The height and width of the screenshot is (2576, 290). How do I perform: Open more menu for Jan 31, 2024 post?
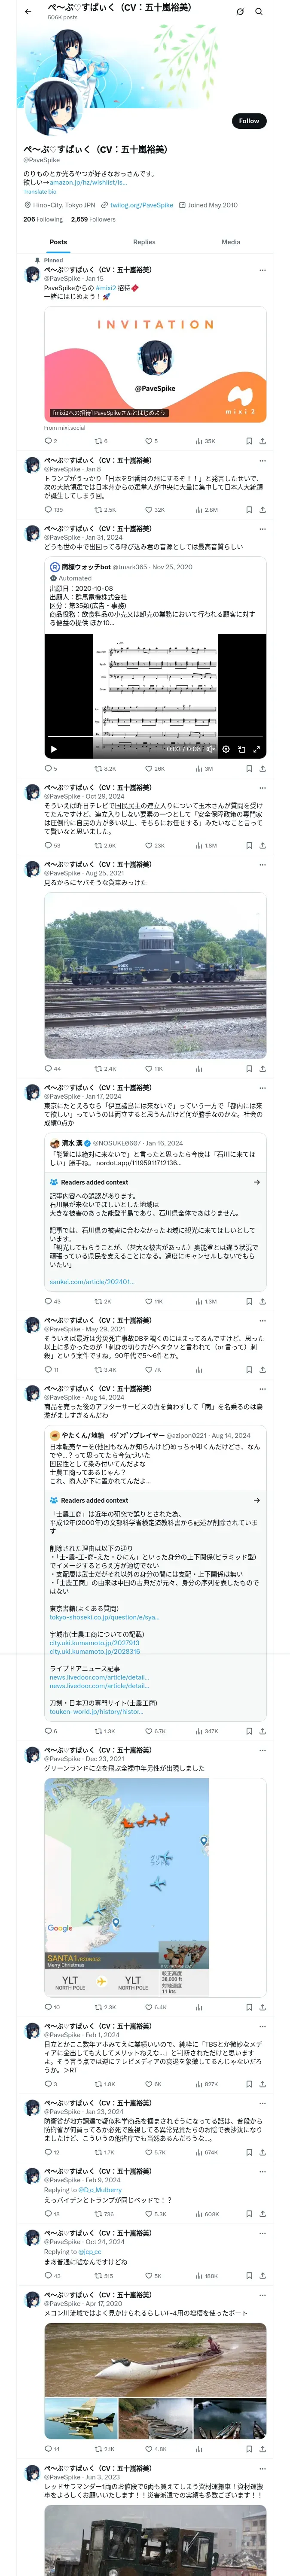[262, 529]
